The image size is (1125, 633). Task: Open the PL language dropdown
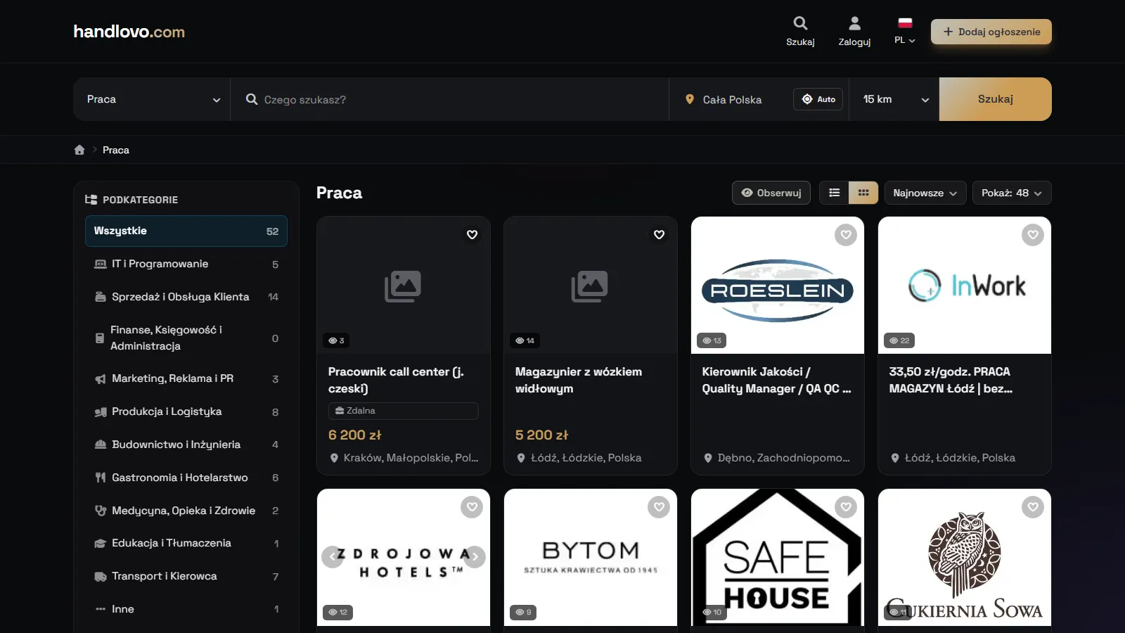(905, 32)
